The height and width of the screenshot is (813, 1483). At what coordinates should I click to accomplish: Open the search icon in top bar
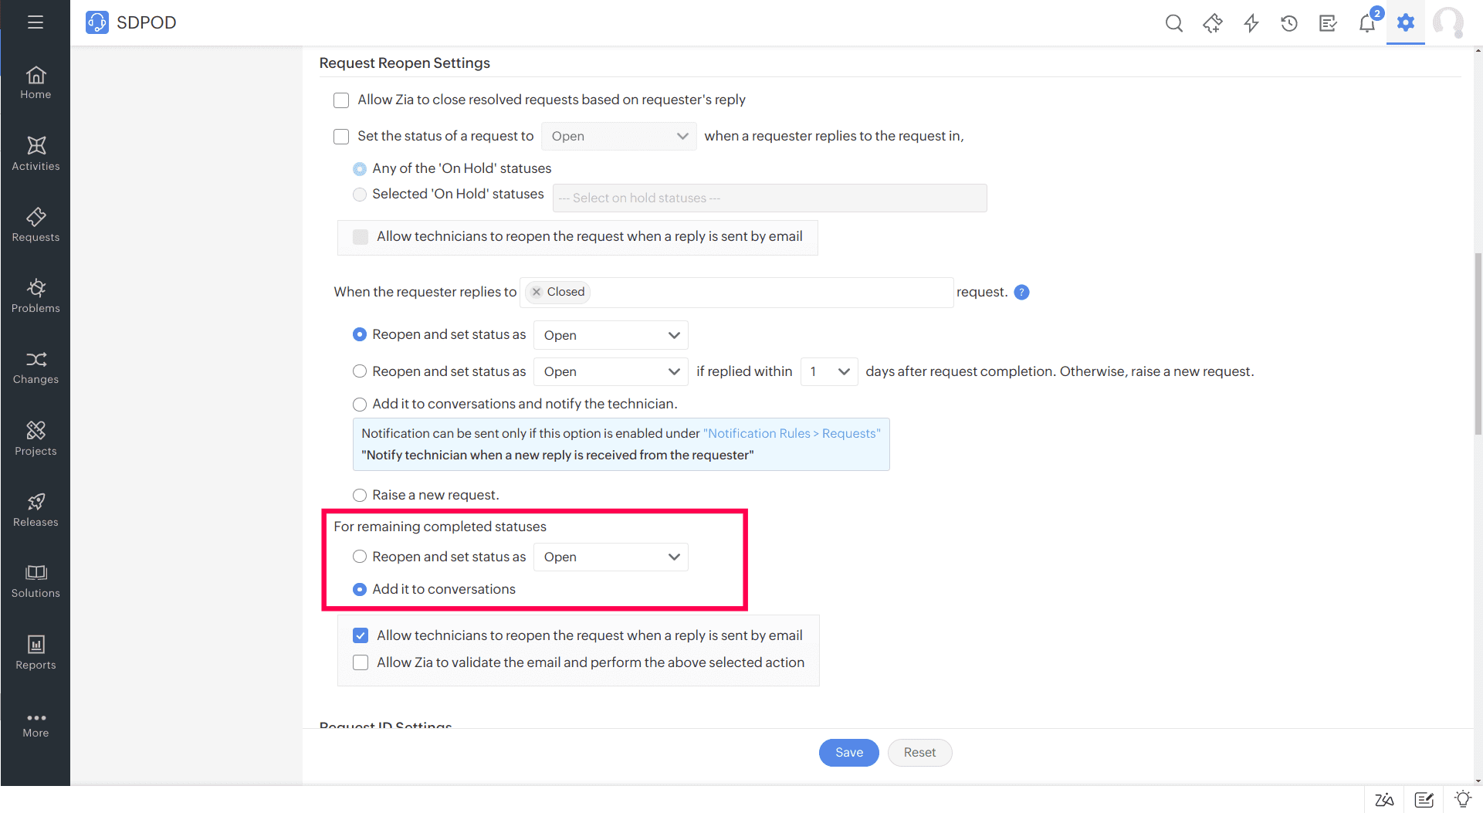1173,23
